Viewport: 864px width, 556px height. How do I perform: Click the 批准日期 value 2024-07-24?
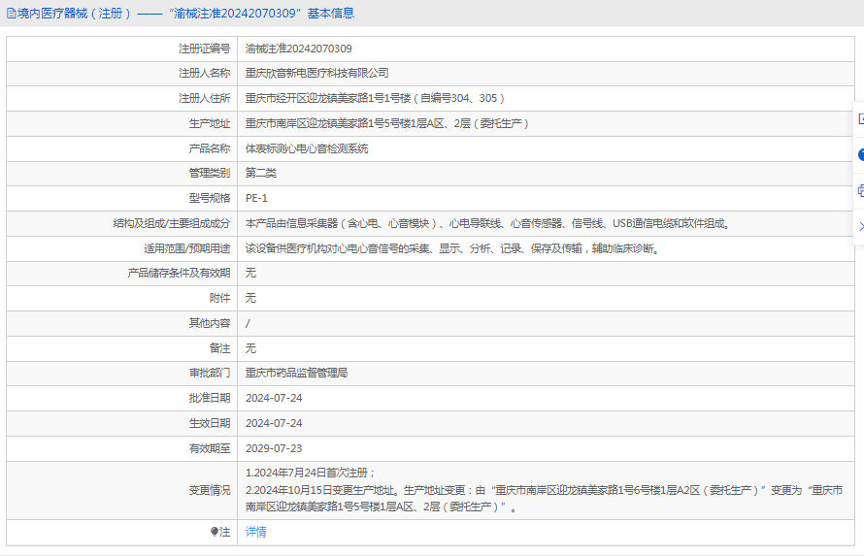tap(274, 398)
